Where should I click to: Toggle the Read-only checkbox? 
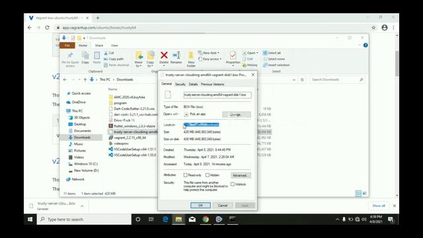click(x=185, y=175)
